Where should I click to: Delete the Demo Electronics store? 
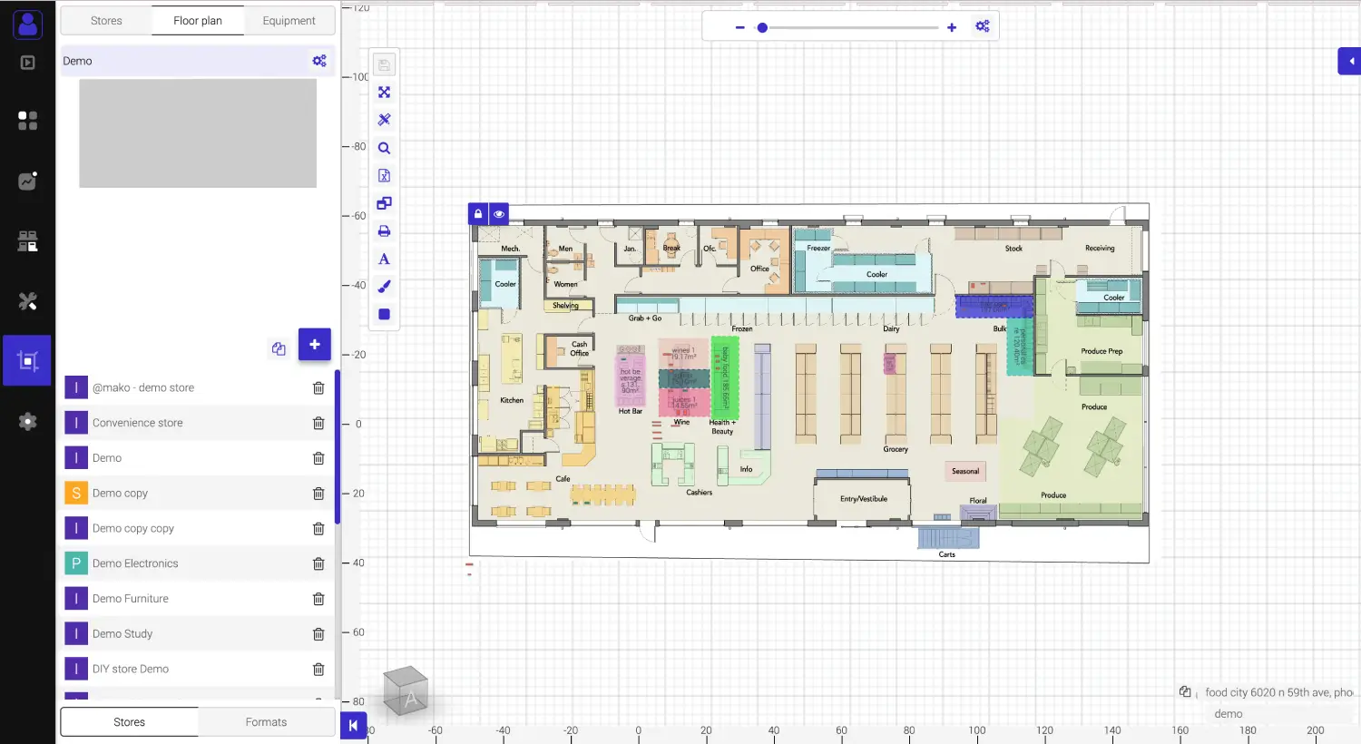coord(318,563)
